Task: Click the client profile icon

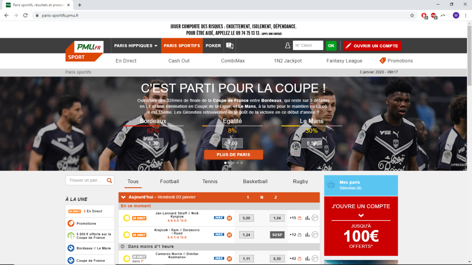Action: coord(288,46)
